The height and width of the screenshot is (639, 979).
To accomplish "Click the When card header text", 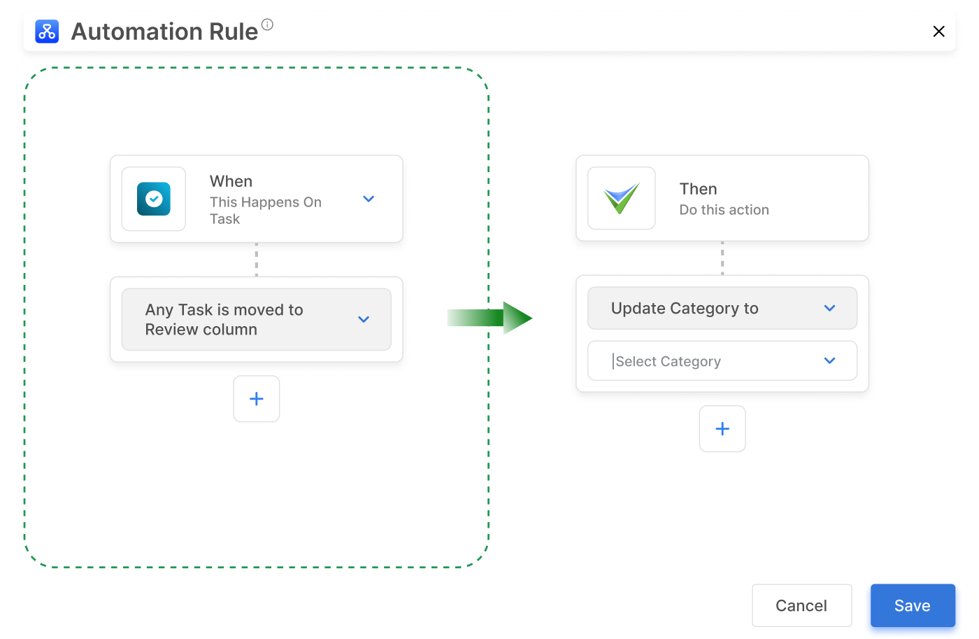I will point(231,181).
